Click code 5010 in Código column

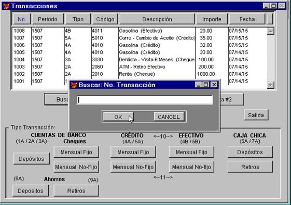pyautogui.click(x=97, y=38)
